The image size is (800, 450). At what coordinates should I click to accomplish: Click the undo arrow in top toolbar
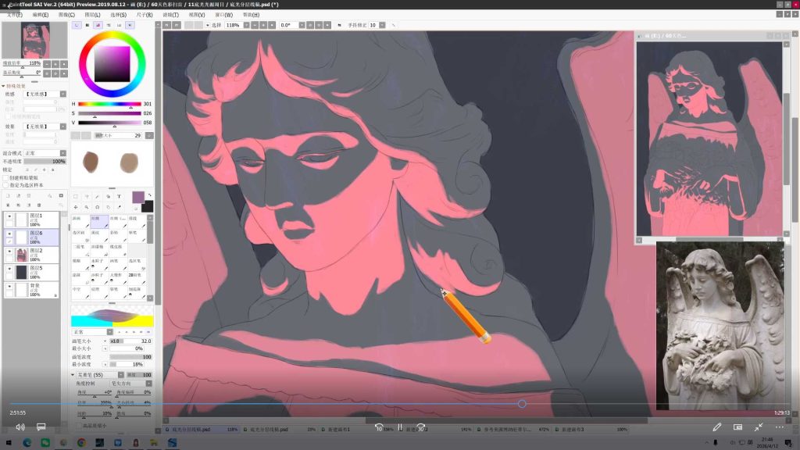167,25
